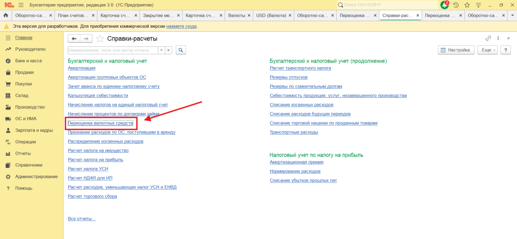Open favorites star in title bar
This screenshot has width=517, height=239.
pos(467,5)
